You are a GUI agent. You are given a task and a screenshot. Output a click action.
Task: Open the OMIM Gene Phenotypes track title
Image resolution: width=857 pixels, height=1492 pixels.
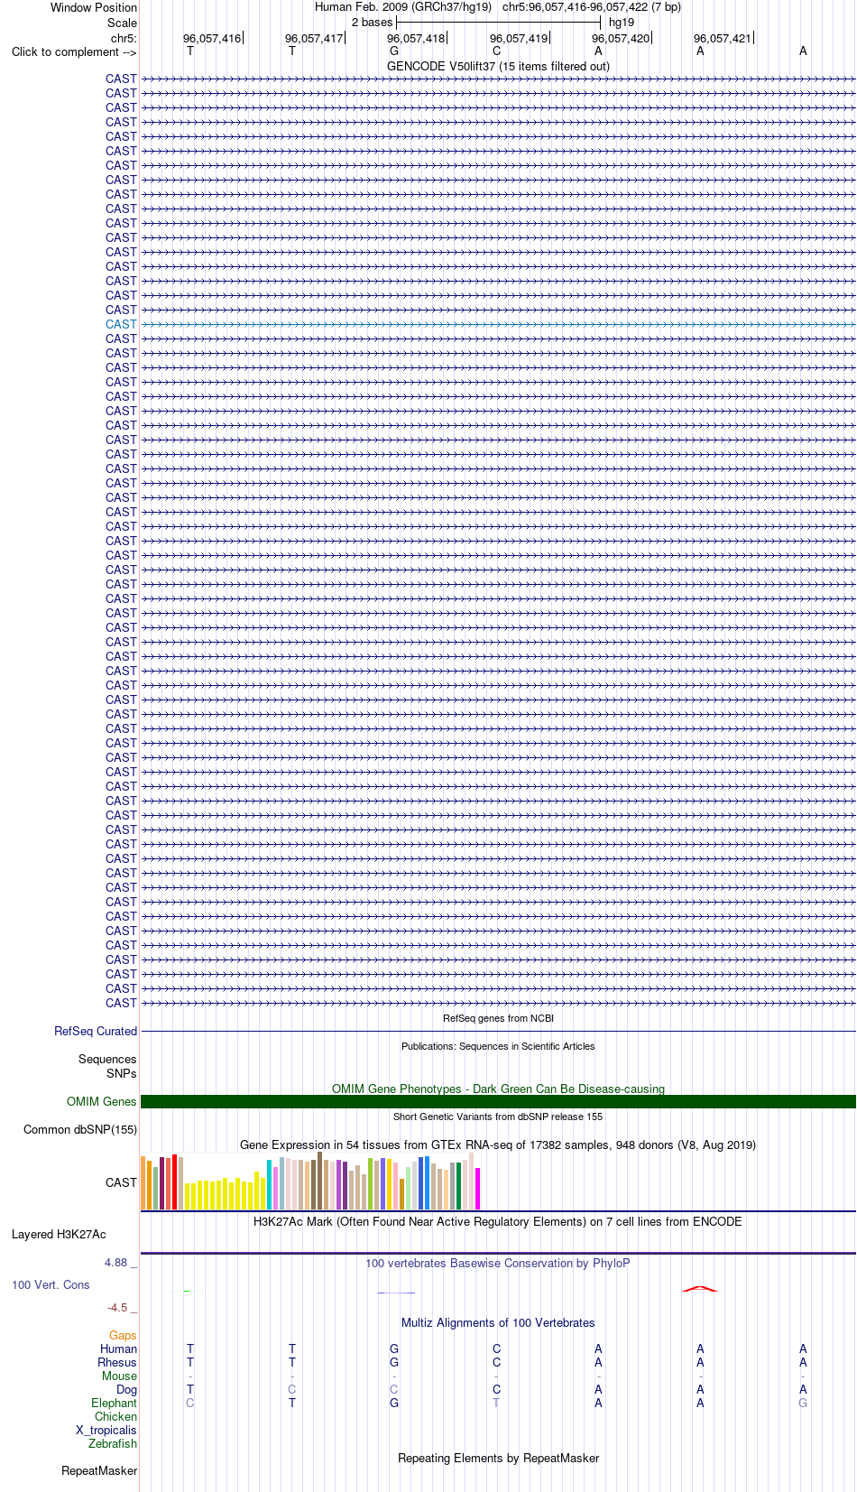(498, 1089)
